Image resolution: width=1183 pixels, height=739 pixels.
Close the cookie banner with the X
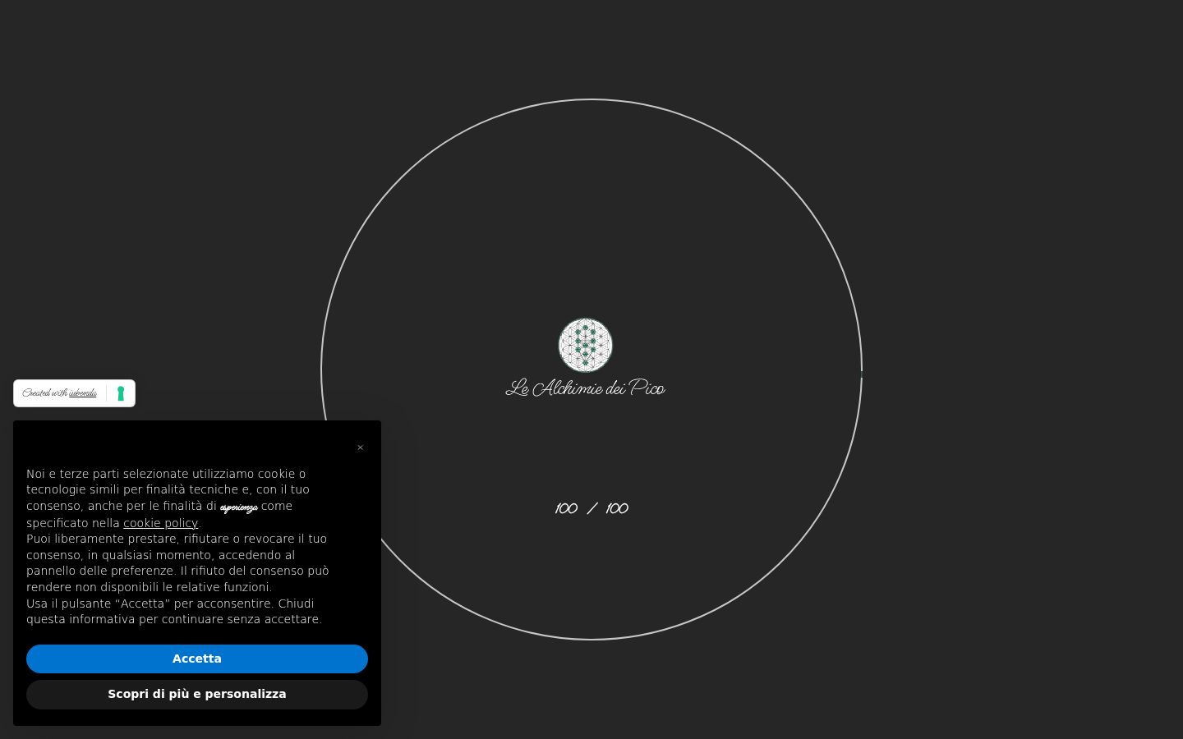pyautogui.click(x=360, y=448)
